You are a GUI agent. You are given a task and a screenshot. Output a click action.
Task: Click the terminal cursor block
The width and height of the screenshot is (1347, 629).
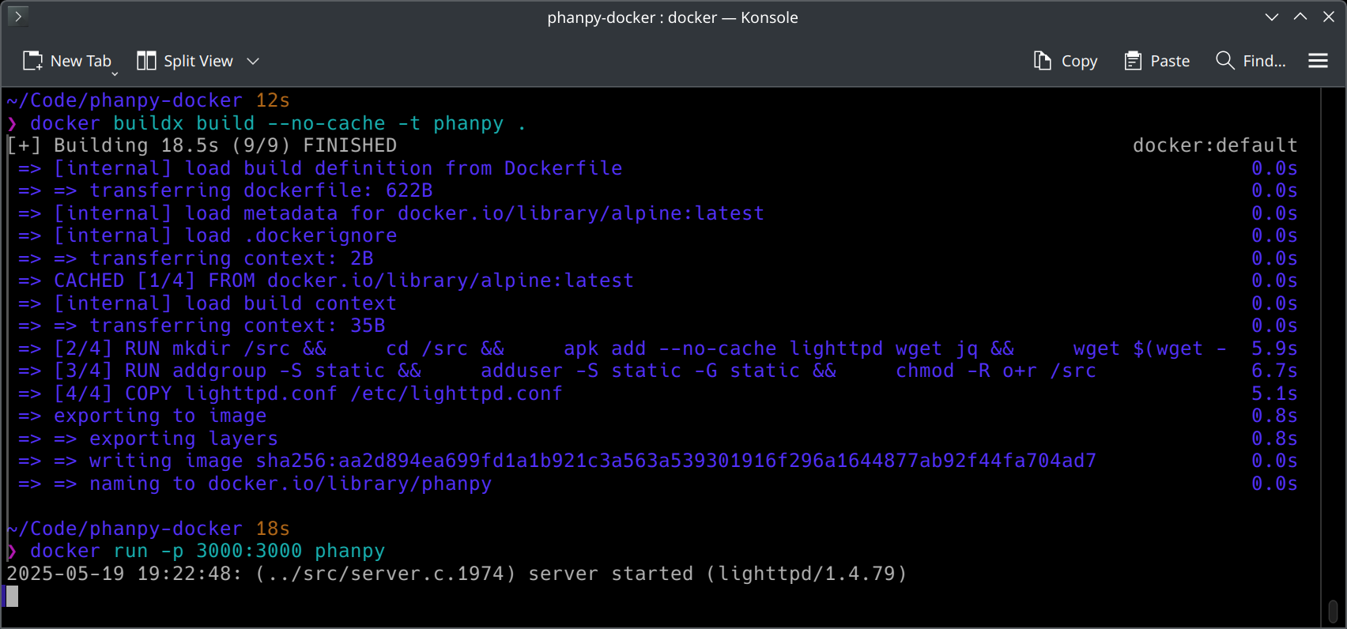(x=12, y=596)
